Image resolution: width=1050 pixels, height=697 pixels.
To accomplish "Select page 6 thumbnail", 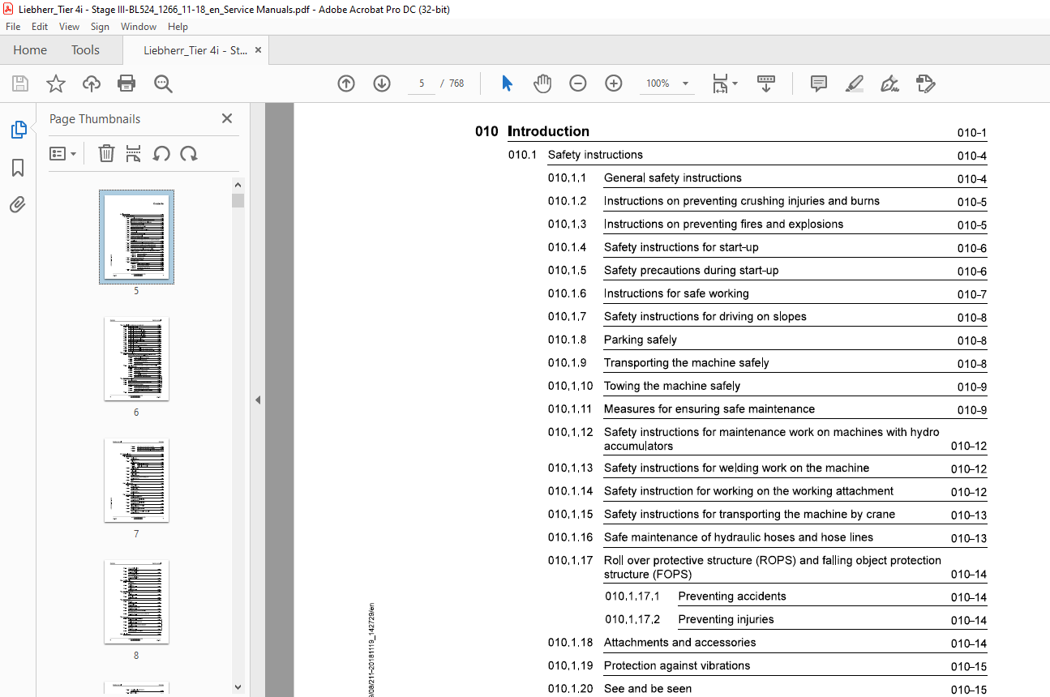I will (x=136, y=358).
